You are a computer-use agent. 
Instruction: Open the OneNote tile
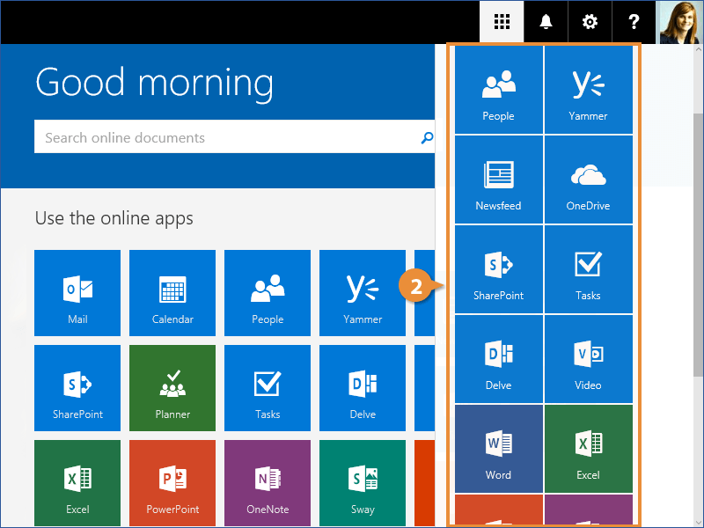(x=268, y=483)
